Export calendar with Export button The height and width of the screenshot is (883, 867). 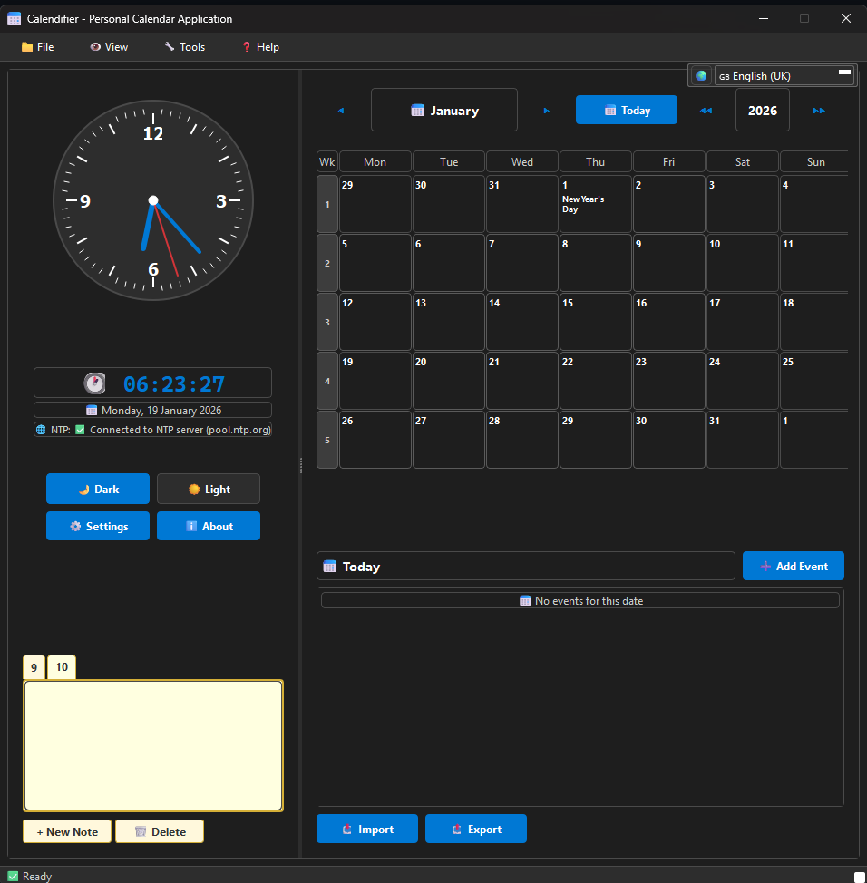pos(476,829)
